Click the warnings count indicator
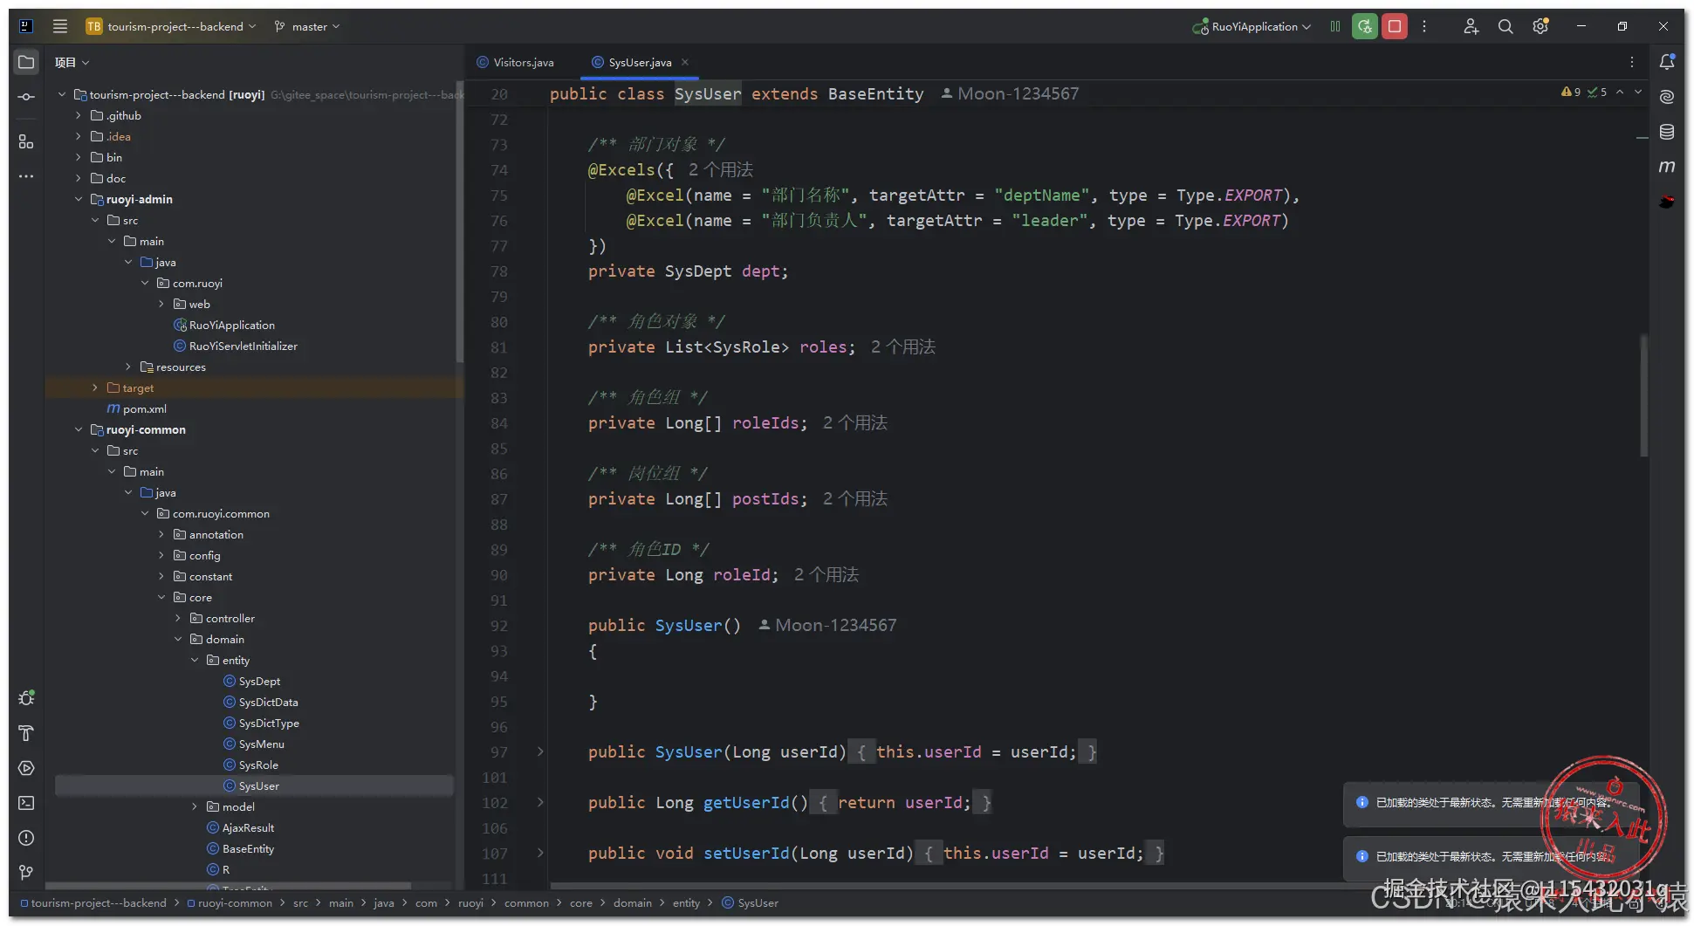 click(1571, 92)
